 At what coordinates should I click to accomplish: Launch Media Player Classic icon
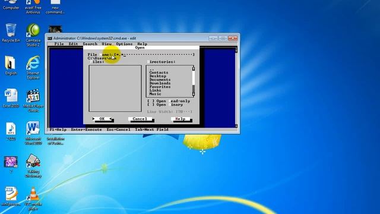(33, 100)
